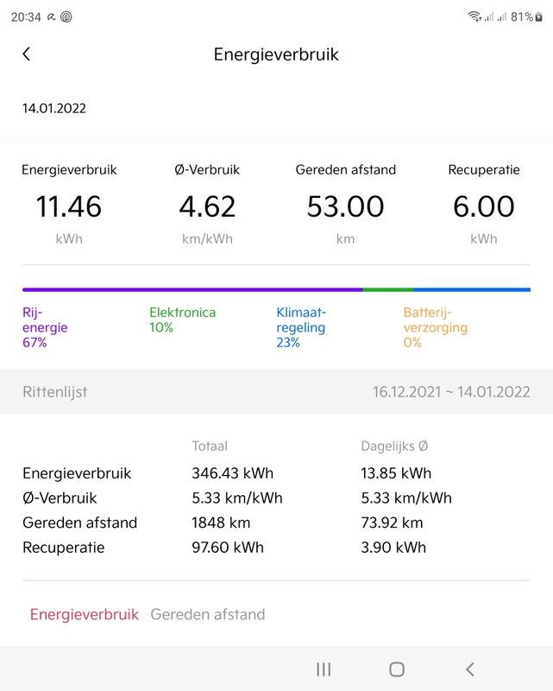Tap the Android navigation back chevron

470,669
